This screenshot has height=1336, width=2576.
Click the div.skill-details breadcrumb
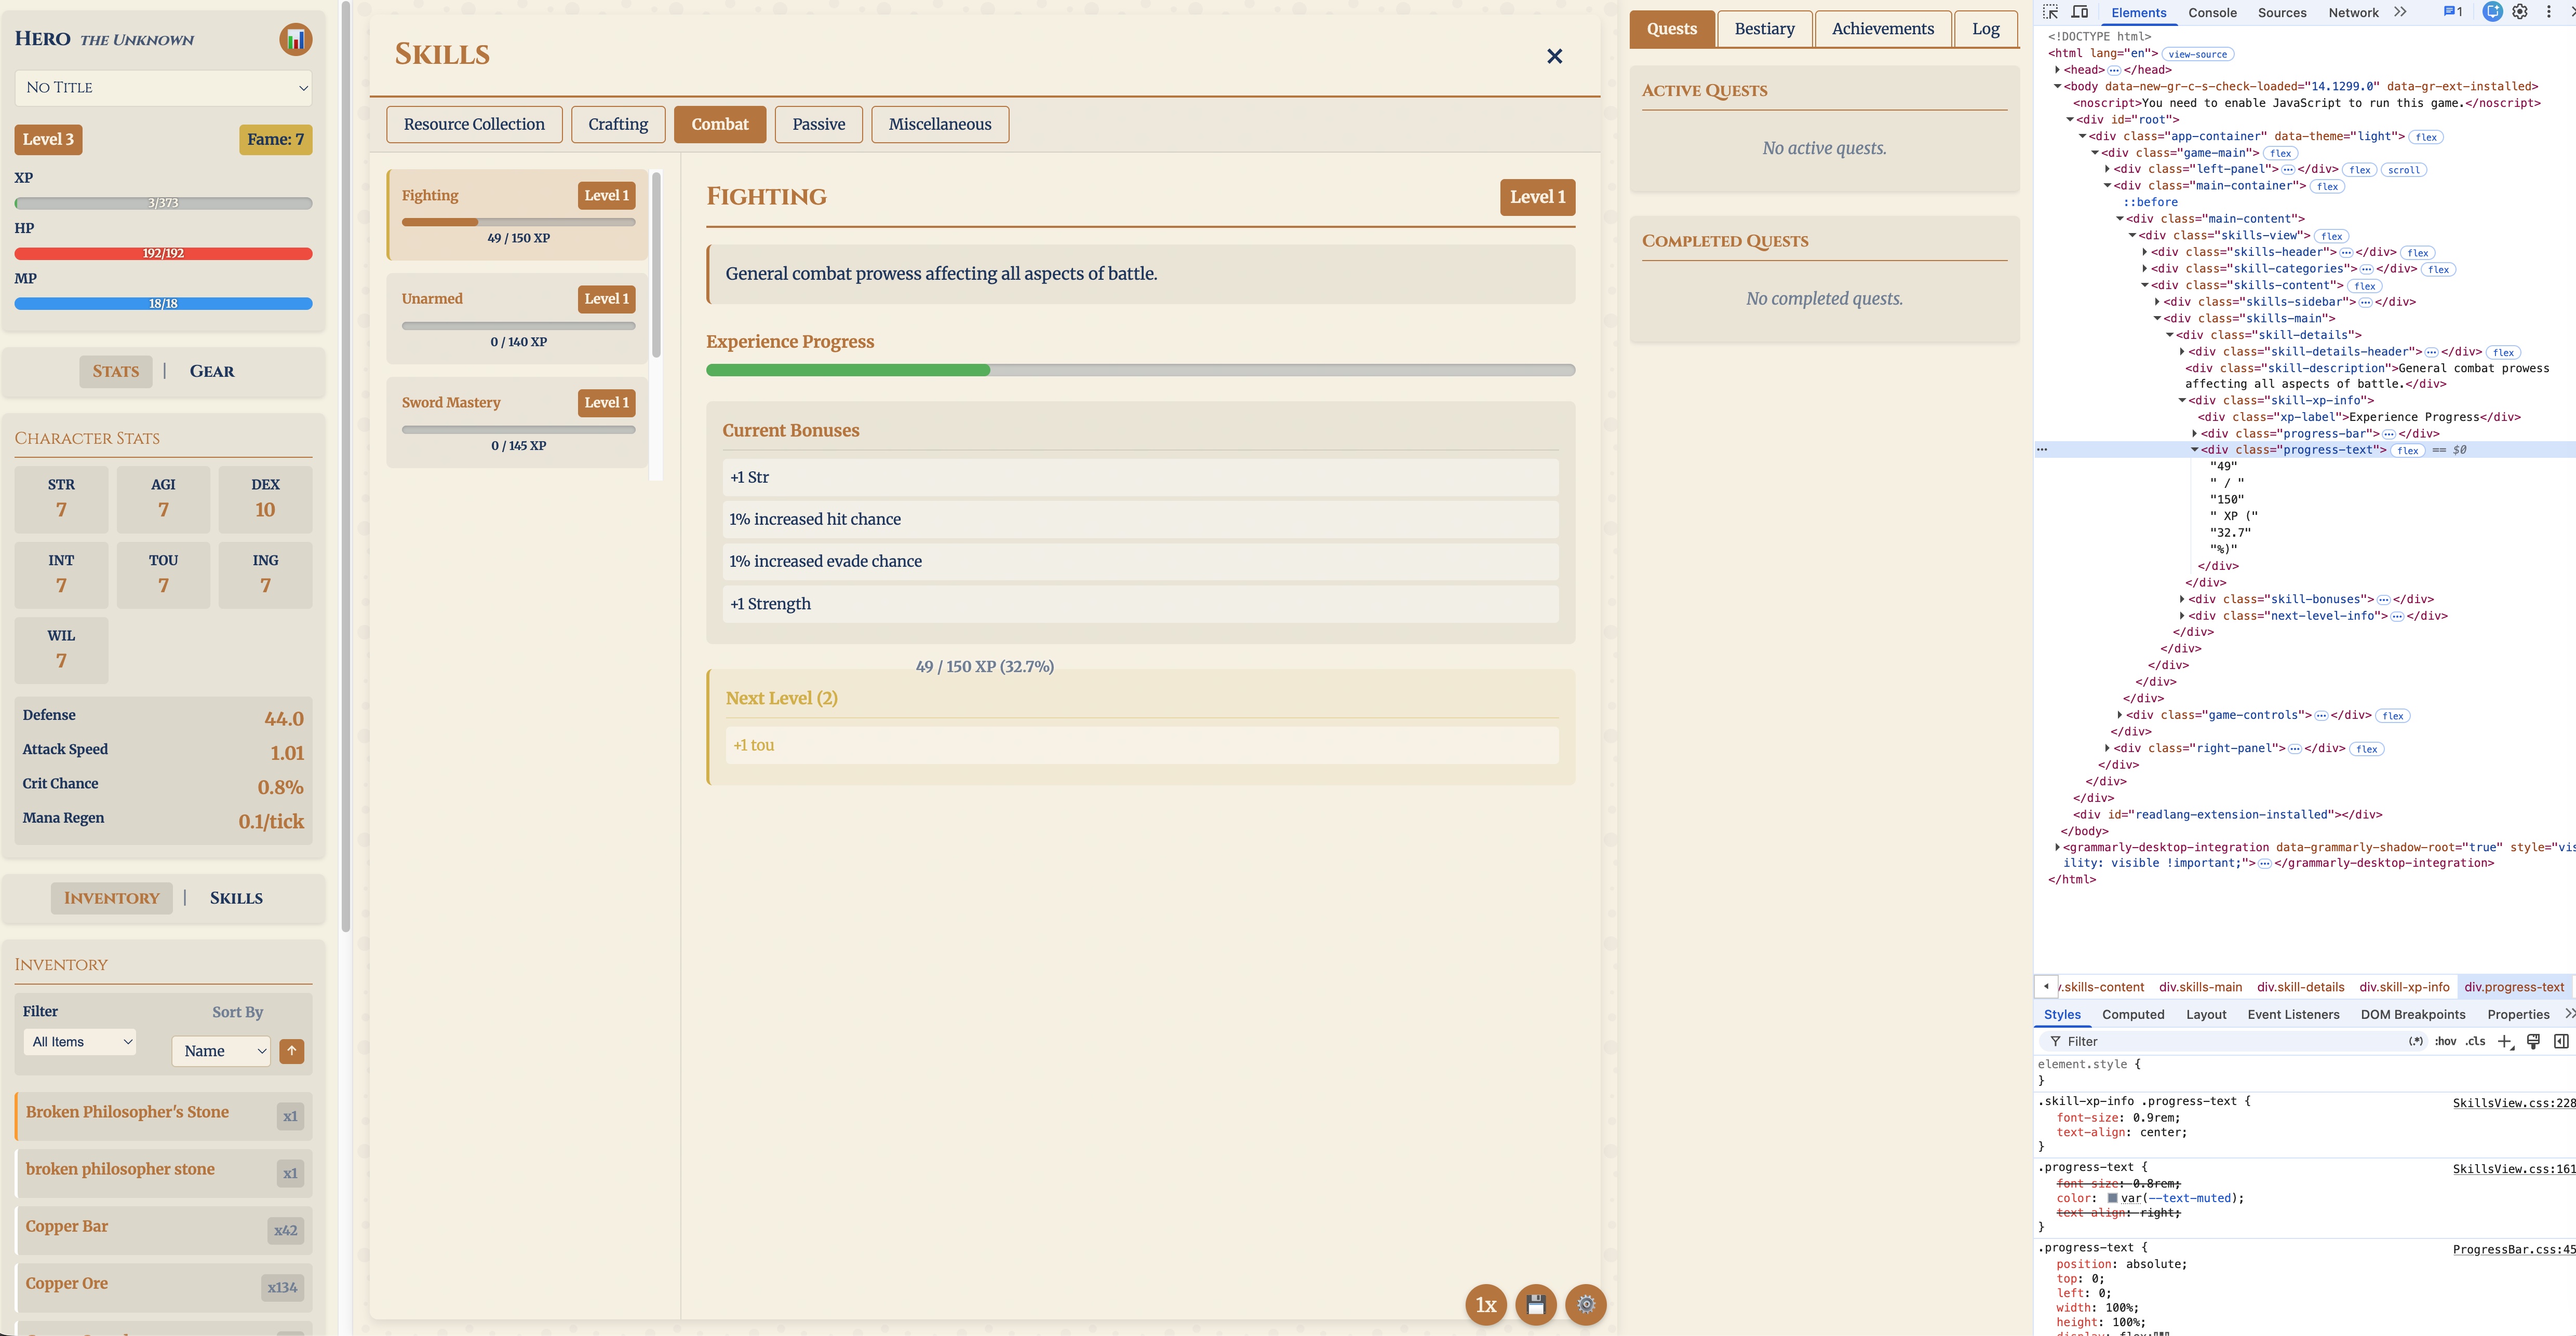[x=2300, y=987]
